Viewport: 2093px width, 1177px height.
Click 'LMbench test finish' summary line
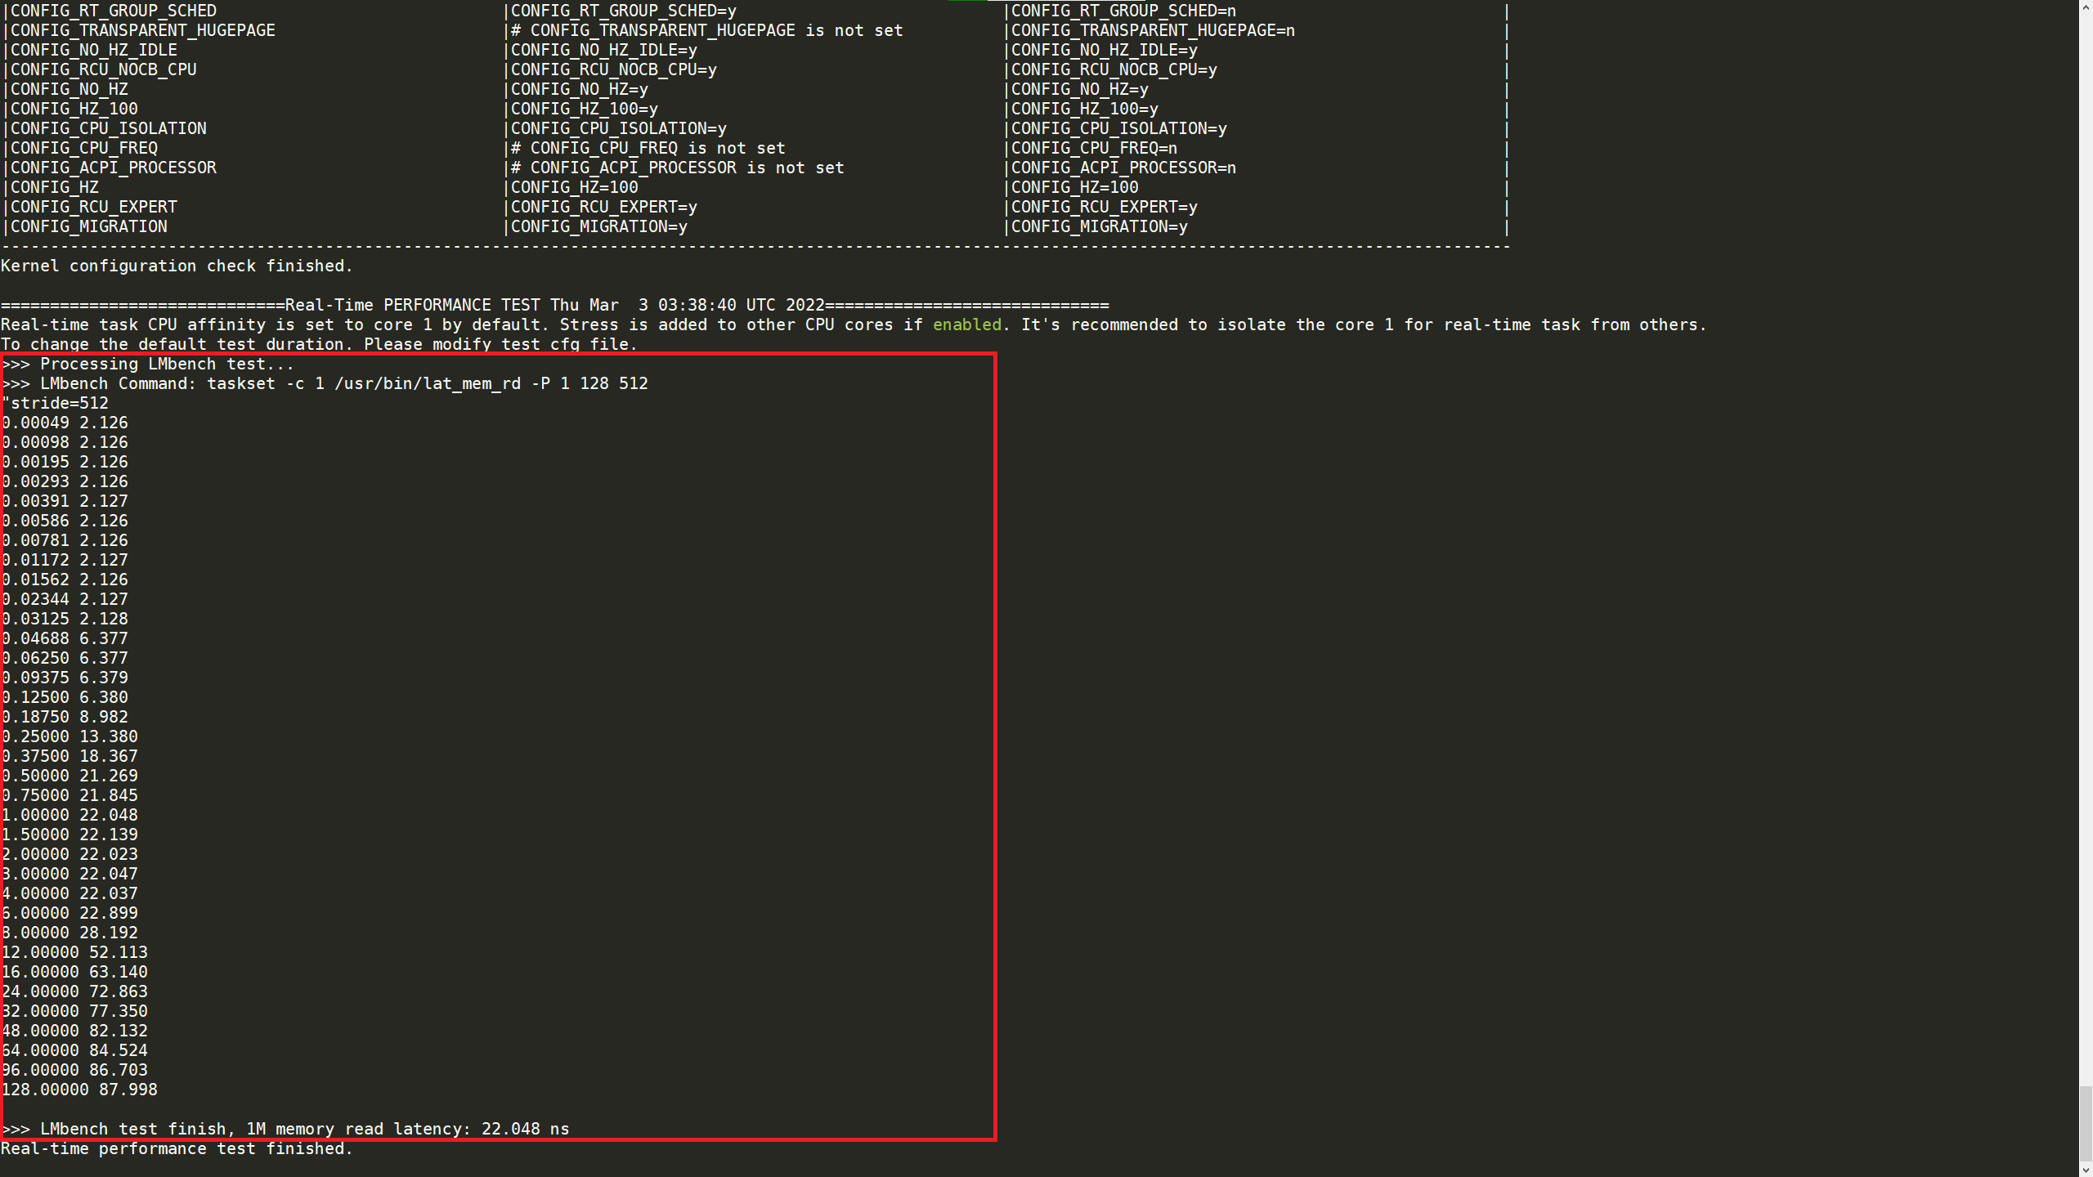286,1129
